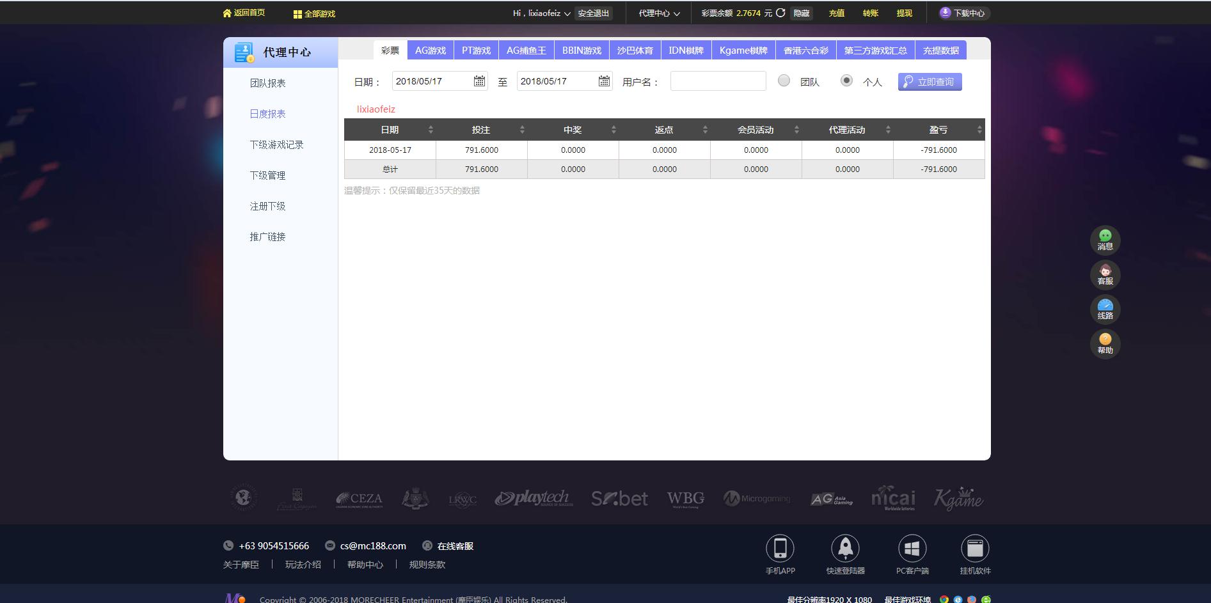Click the 用户名 username input field

pos(717,81)
